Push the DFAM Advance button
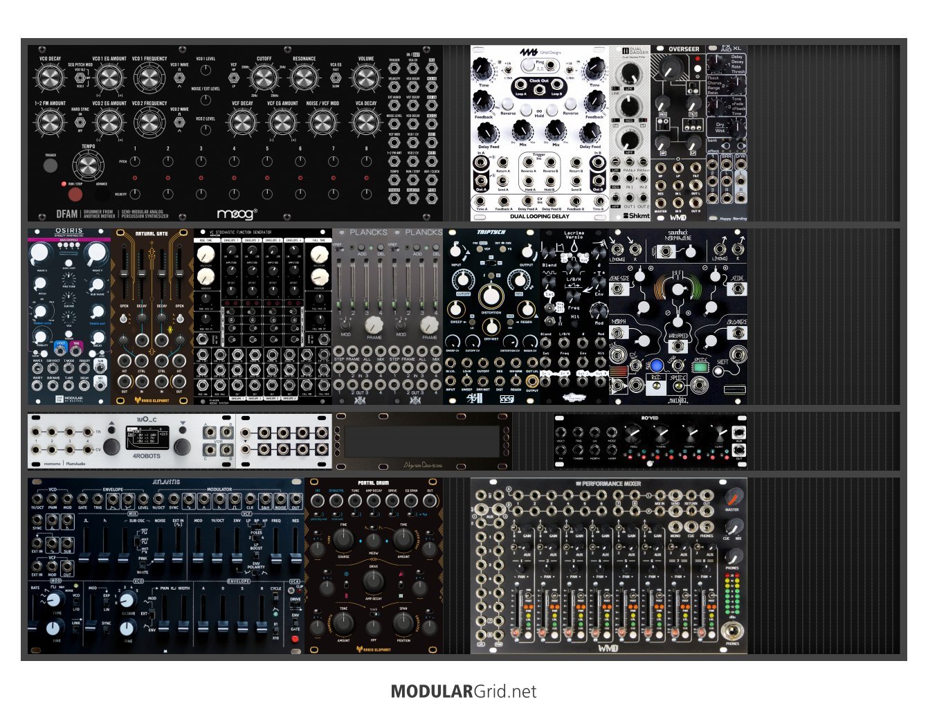The width and height of the screenshot is (928, 706). tap(102, 194)
